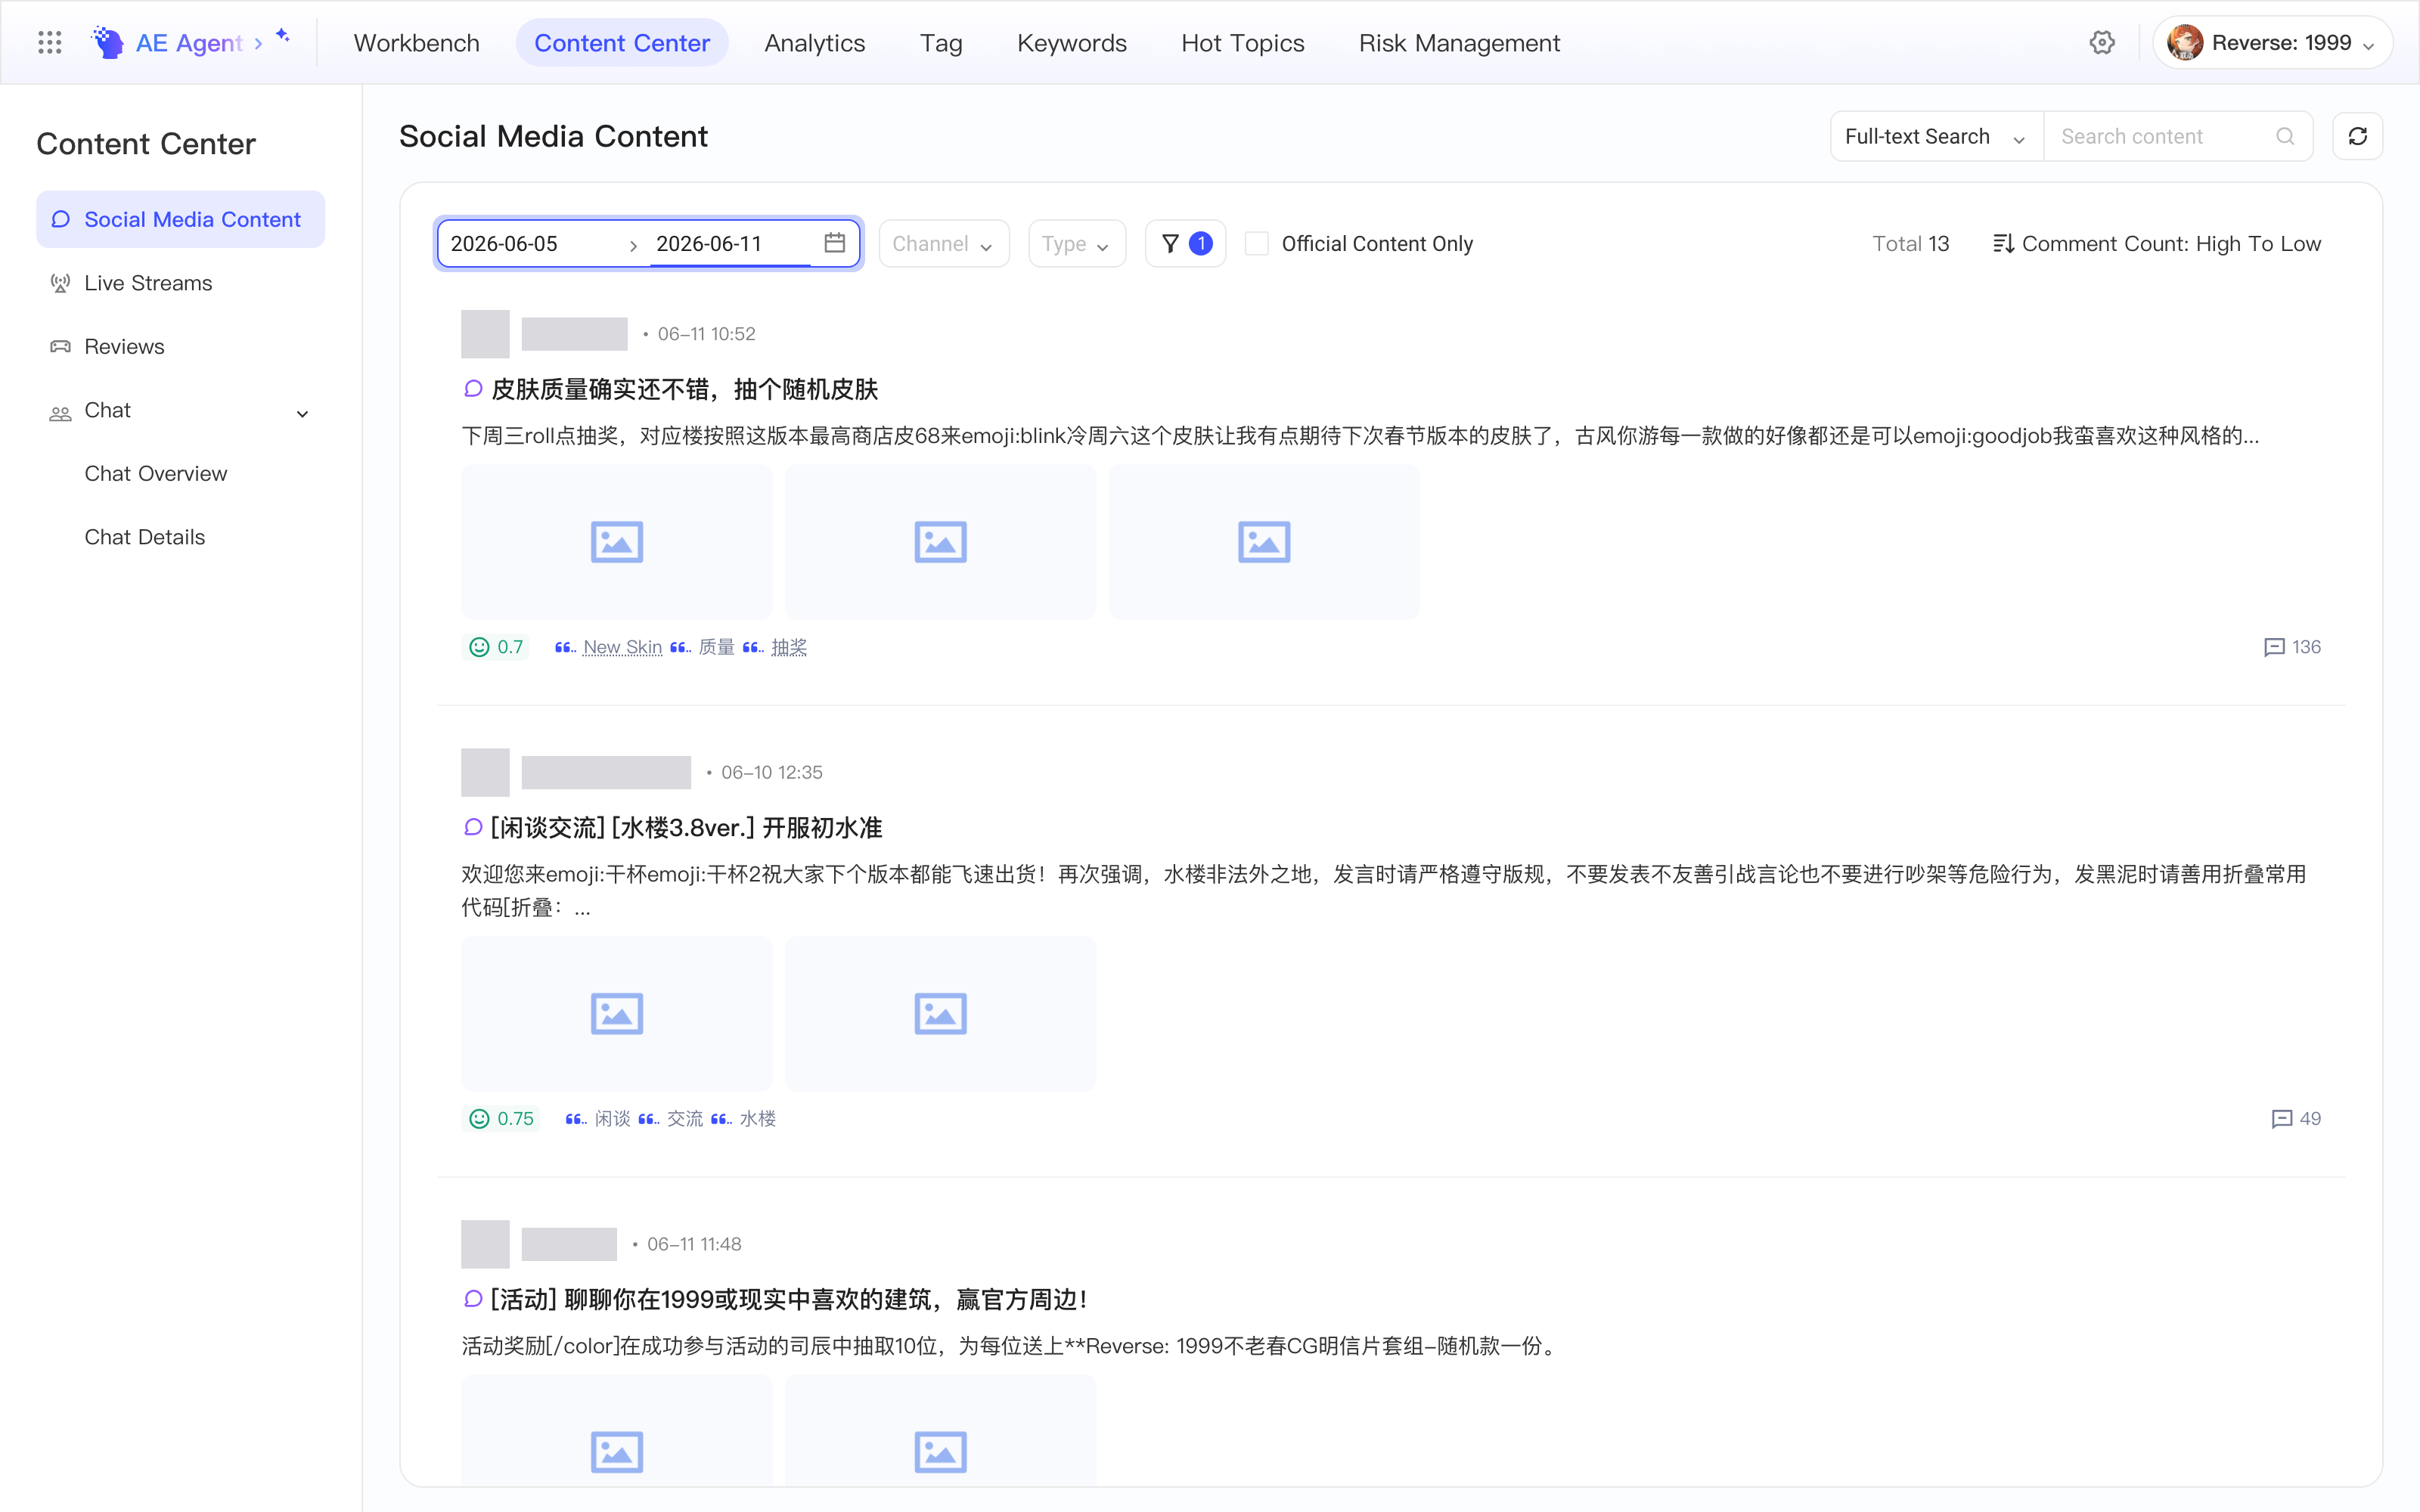Viewport: 2420px width, 1512px height.
Task: Open post [闲谈交流] [水楼3.8ver.] 开服初水准
Action: pos(686,828)
